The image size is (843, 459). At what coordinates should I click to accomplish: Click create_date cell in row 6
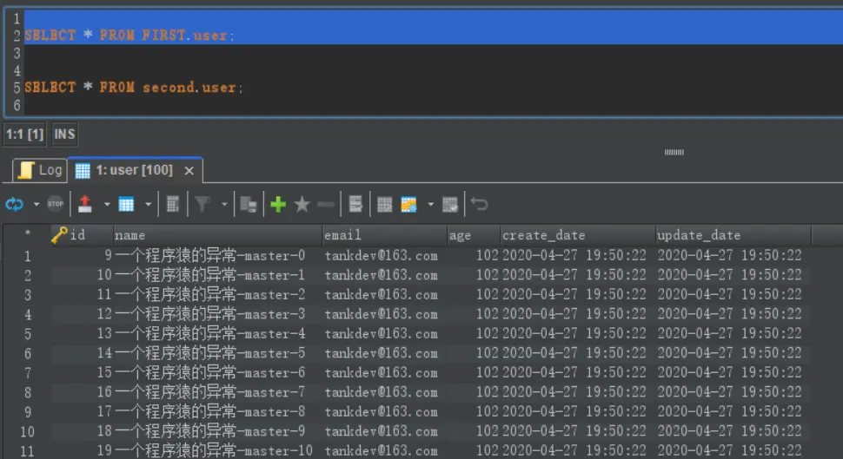tap(577, 353)
